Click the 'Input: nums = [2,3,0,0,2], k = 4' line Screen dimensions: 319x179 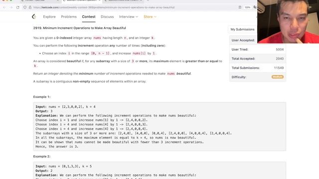(x=65, y=107)
